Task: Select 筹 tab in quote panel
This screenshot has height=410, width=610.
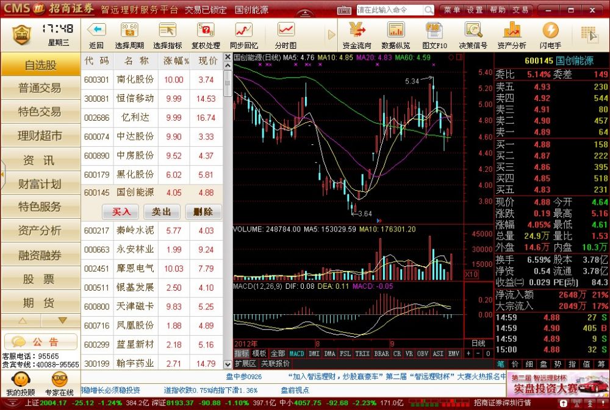Action: 601,364
